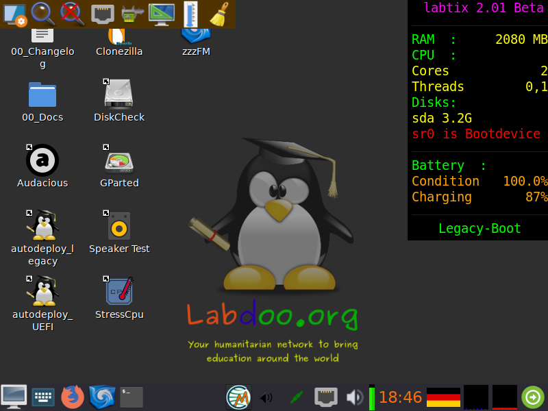Start the Speaker Test shortcut

pyautogui.click(x=119, y=232)
